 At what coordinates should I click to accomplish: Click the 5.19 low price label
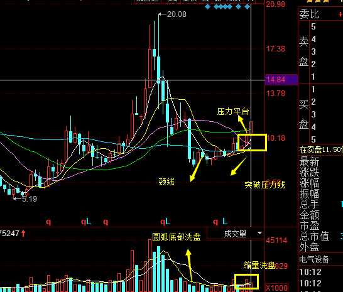coord(30,199)
